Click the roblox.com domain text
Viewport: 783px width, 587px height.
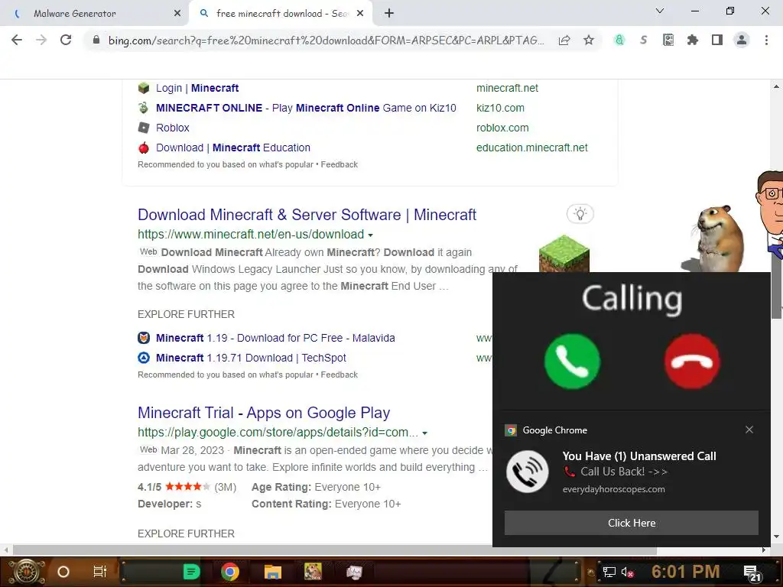(x=502, y=128)
